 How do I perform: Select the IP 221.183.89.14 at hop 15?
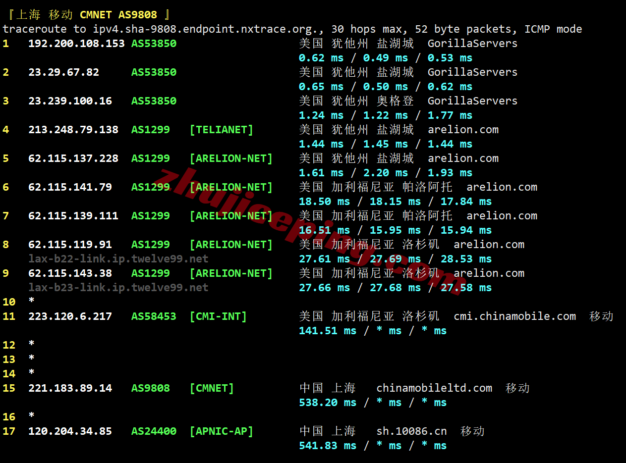[x=70, y=388]
